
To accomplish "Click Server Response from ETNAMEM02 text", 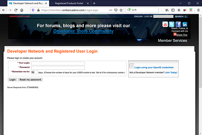I will [x=23, y=87].
